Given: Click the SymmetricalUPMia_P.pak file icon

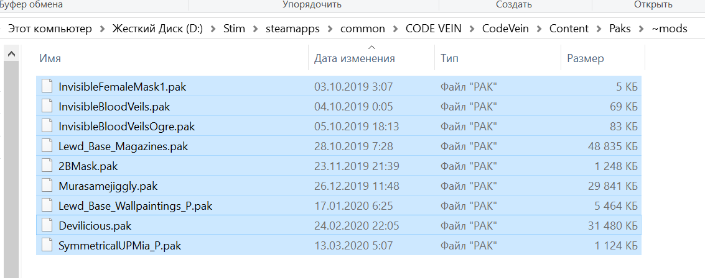Looking at the screenshot, I should tap(47, 246).
